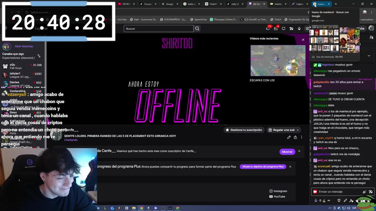376x211 pixels.
Task: Open the Instagram link
Action: tap(278, 191)
